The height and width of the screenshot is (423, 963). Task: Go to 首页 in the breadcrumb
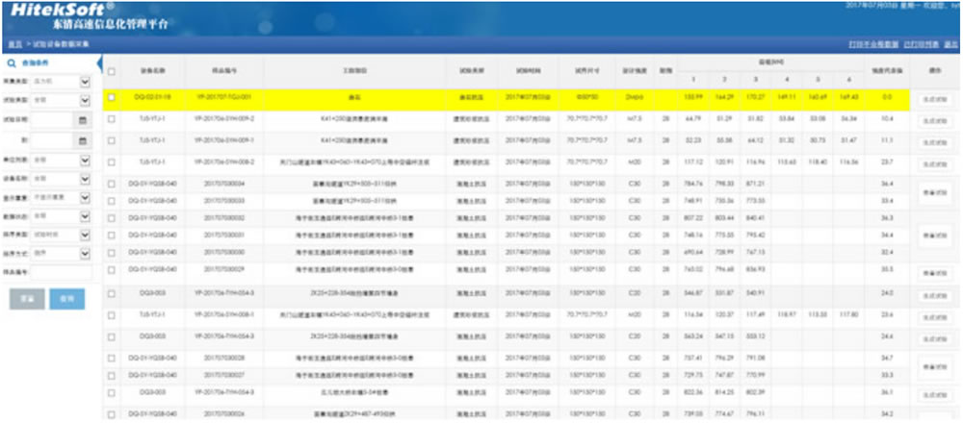pos(13,45)
